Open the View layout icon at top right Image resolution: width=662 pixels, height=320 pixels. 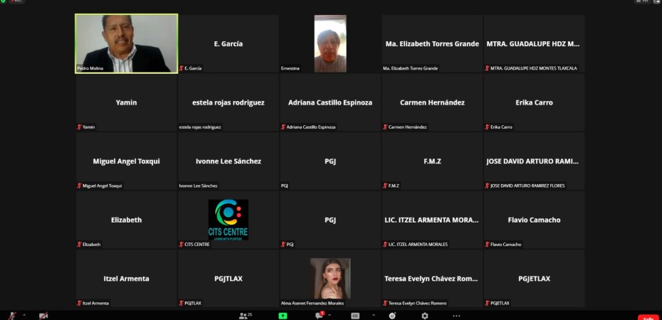coord(645,1)
